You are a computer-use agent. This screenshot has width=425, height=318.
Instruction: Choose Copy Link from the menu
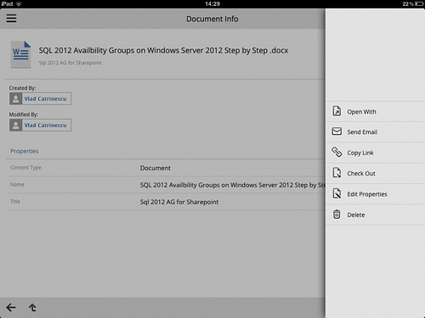[x=375, y=153]
